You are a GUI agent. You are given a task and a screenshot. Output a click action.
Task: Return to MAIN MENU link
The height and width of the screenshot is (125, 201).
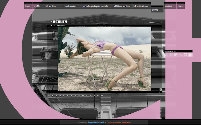(62, 26)
